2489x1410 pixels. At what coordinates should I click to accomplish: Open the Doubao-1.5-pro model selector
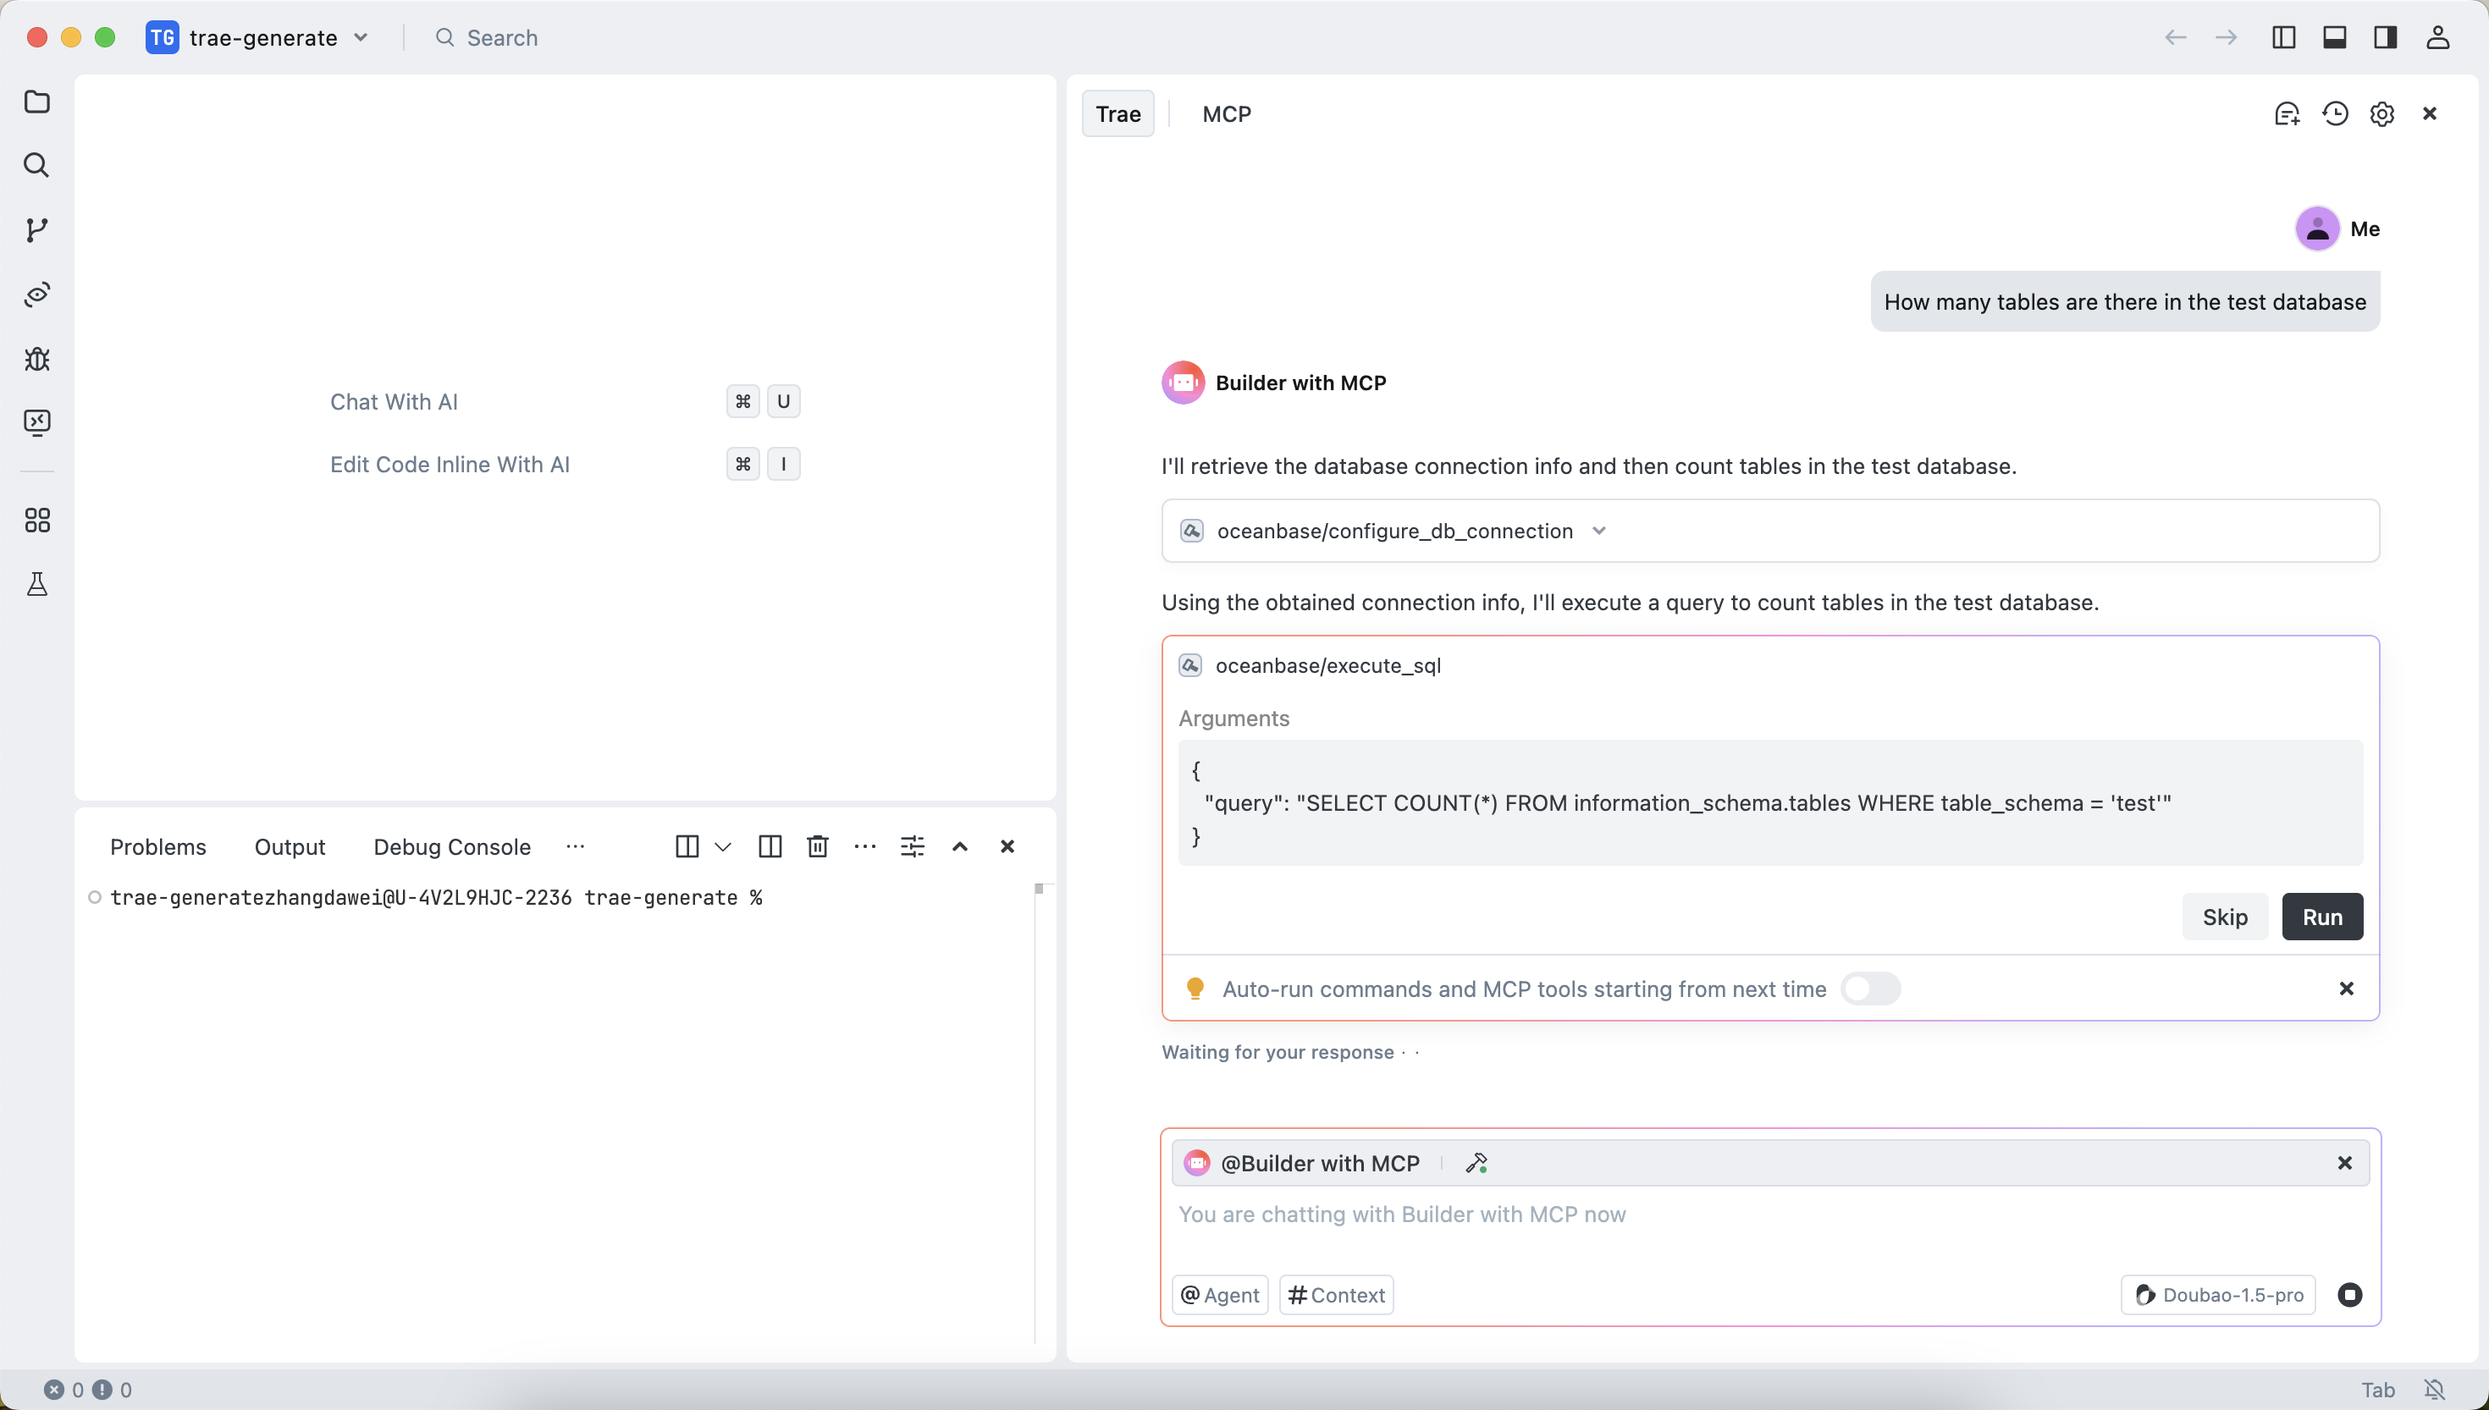click(2218, 1295)
